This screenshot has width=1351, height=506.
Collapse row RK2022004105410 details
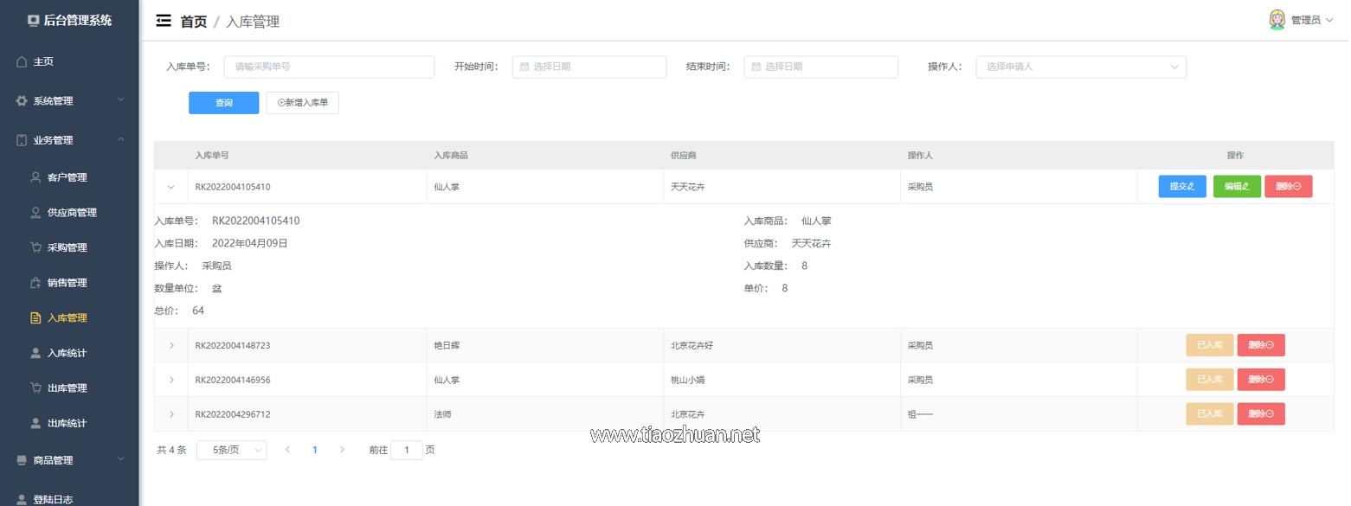coord(170,187)
